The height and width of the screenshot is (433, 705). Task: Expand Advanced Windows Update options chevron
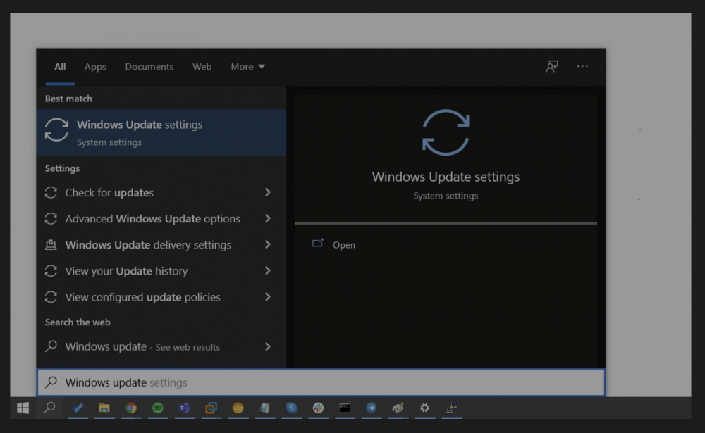268,218
